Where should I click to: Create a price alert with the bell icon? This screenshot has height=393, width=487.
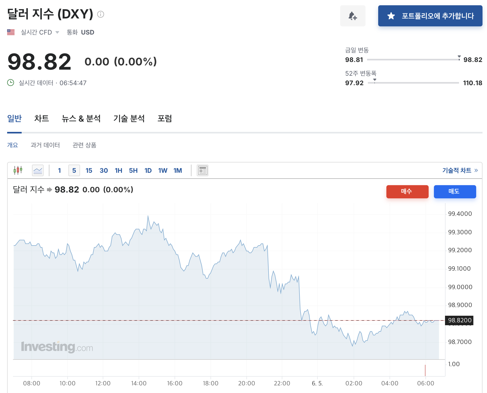353,16
